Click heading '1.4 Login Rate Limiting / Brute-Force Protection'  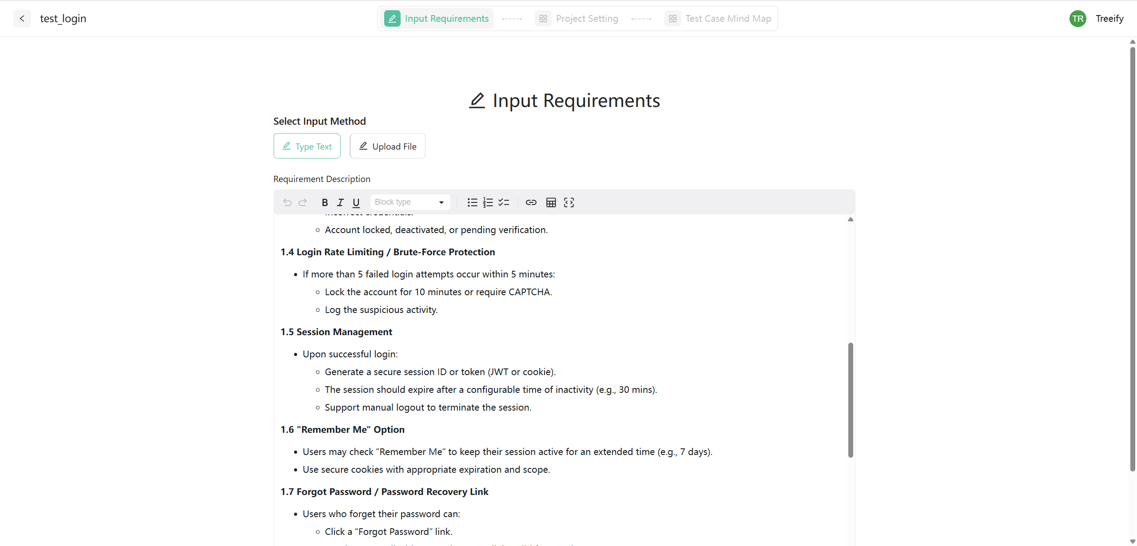[388, 252]
